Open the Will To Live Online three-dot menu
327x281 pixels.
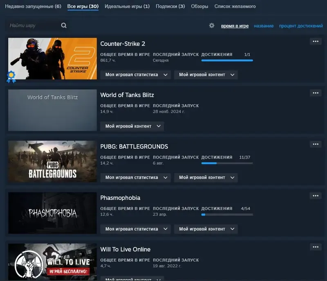(x=316, y=247)
